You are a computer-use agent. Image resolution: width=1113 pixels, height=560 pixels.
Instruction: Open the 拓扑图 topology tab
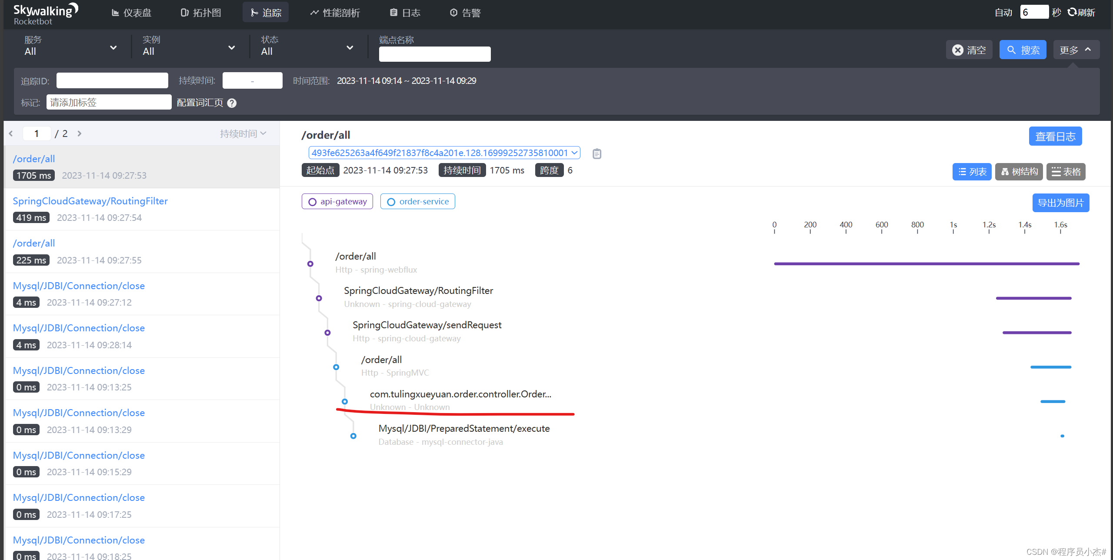pos(201,13)
